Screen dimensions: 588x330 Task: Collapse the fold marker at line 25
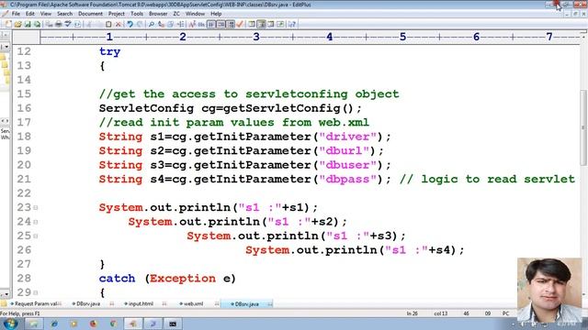[x=36, y=236]
